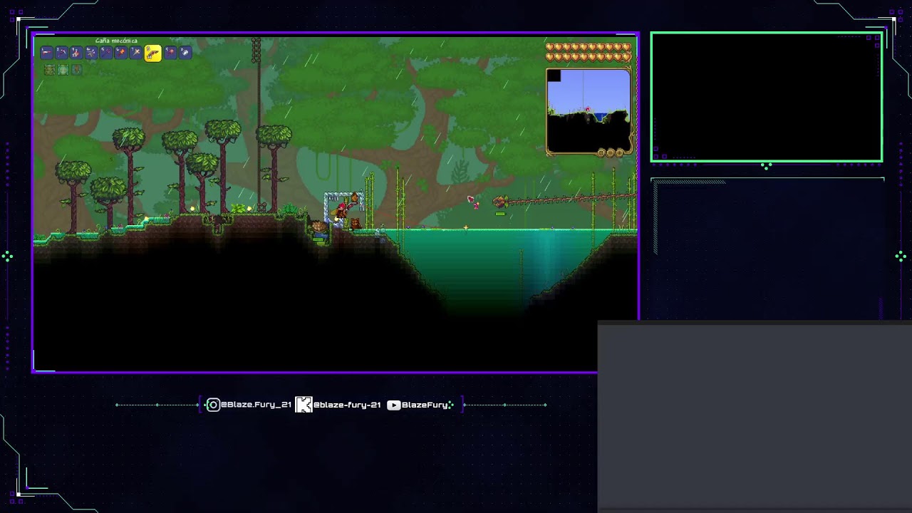Click the first active buff icon

coord(50,70)
